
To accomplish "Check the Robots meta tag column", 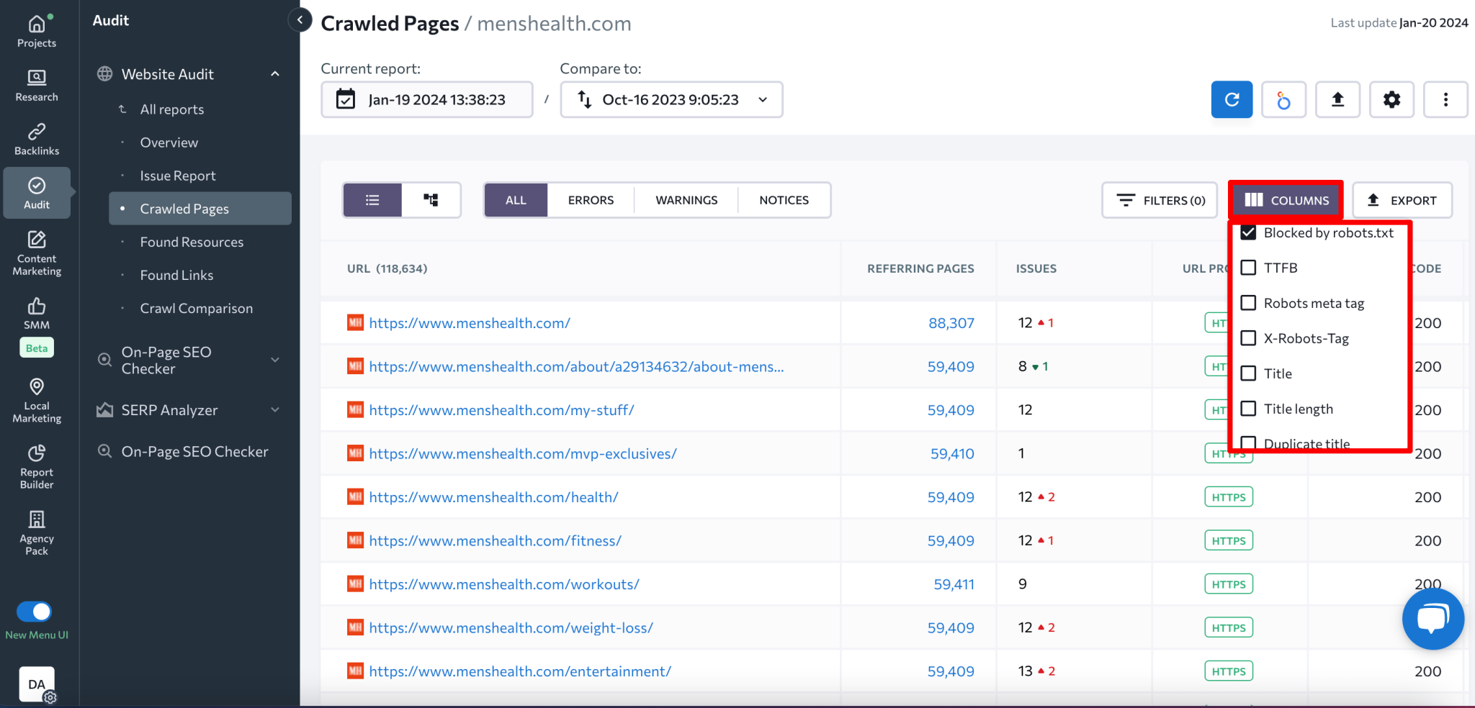I will pyautogui.click(x=1249, y=302).
